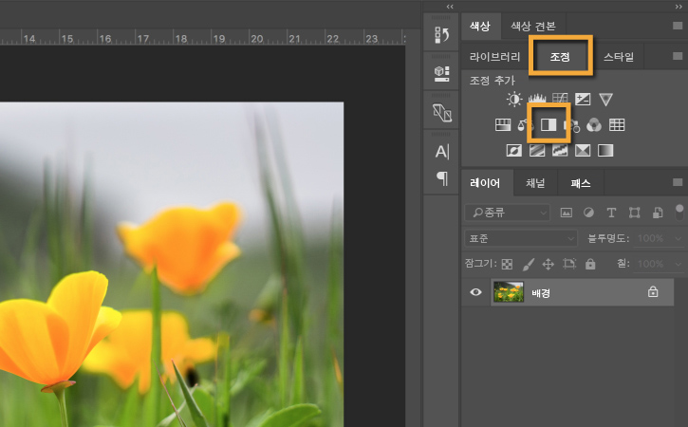Toggle the type layer filter

click(611, 213)
